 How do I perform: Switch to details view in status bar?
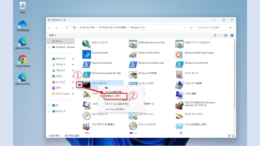click(229, 136)
